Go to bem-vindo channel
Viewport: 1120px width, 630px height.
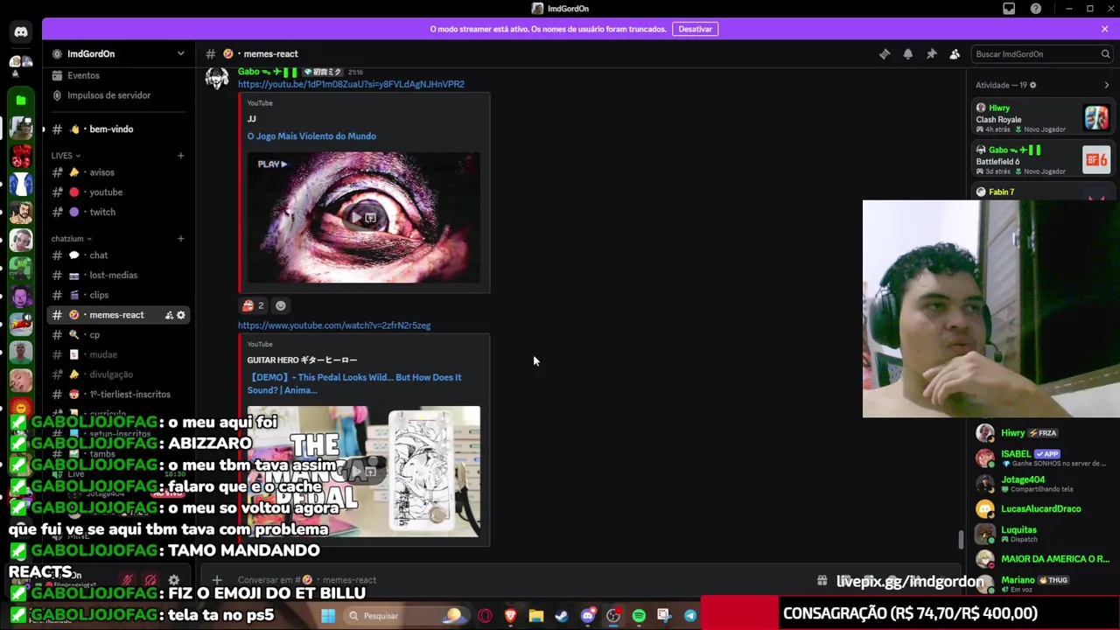(x=118, y=129)
